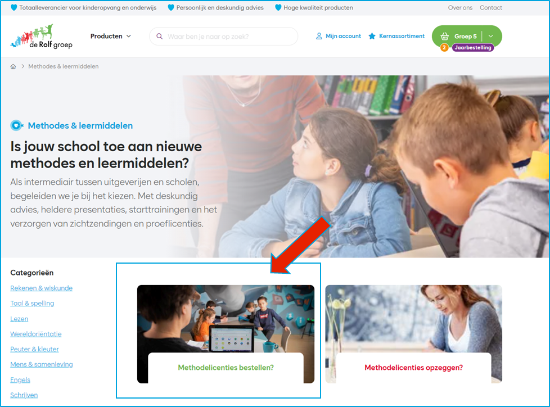
Task: Open the Taal & spelling category
Action: (32, 303)
